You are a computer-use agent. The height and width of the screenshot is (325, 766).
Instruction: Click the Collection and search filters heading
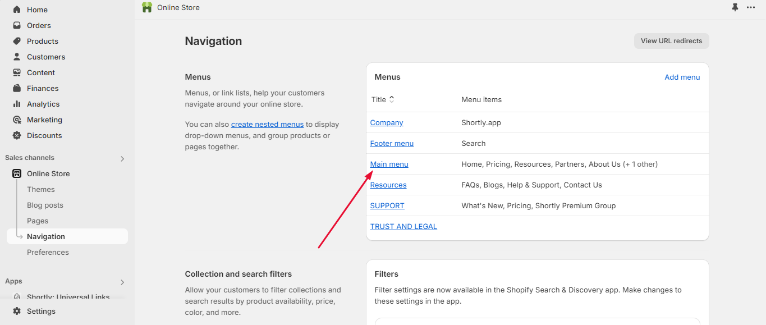pyautogui.click(x=238, y=274)
